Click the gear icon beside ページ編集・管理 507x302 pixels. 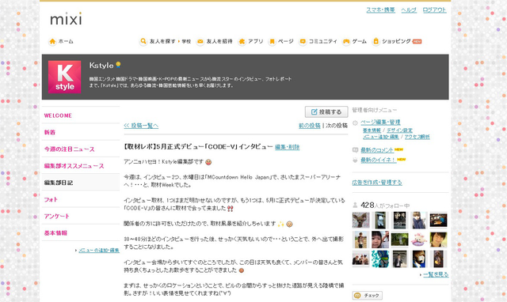tap(355, 123)
